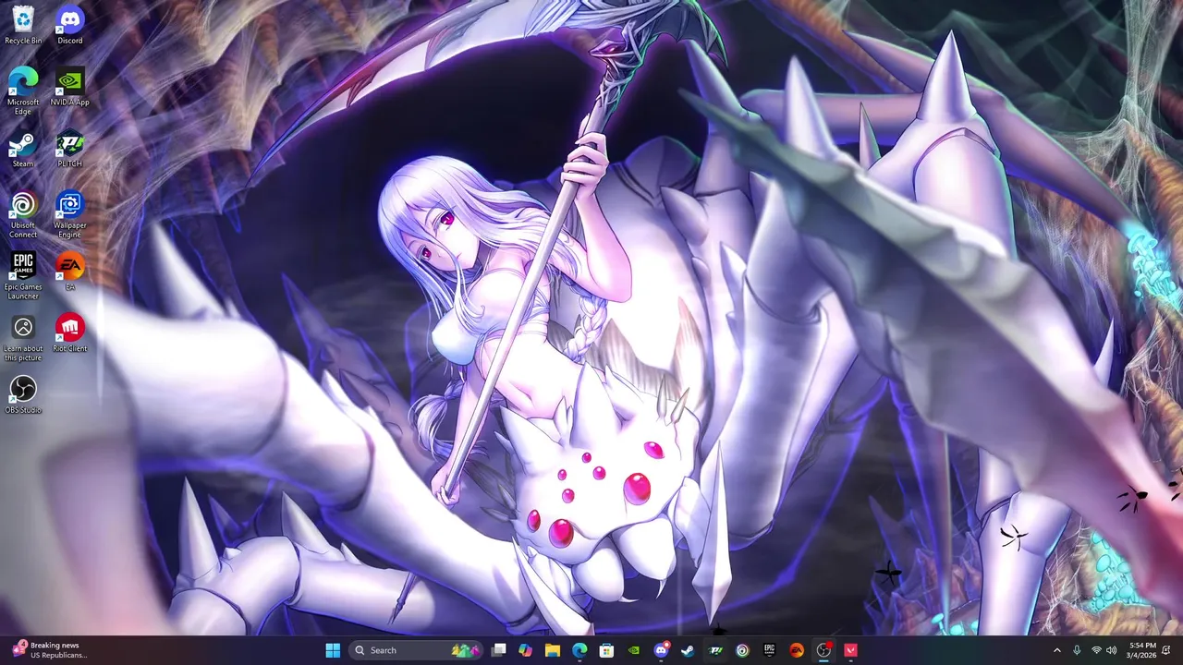1183x665 pixels.
Task: Open the EA app from the taskbar
Action: pos(797,650)
